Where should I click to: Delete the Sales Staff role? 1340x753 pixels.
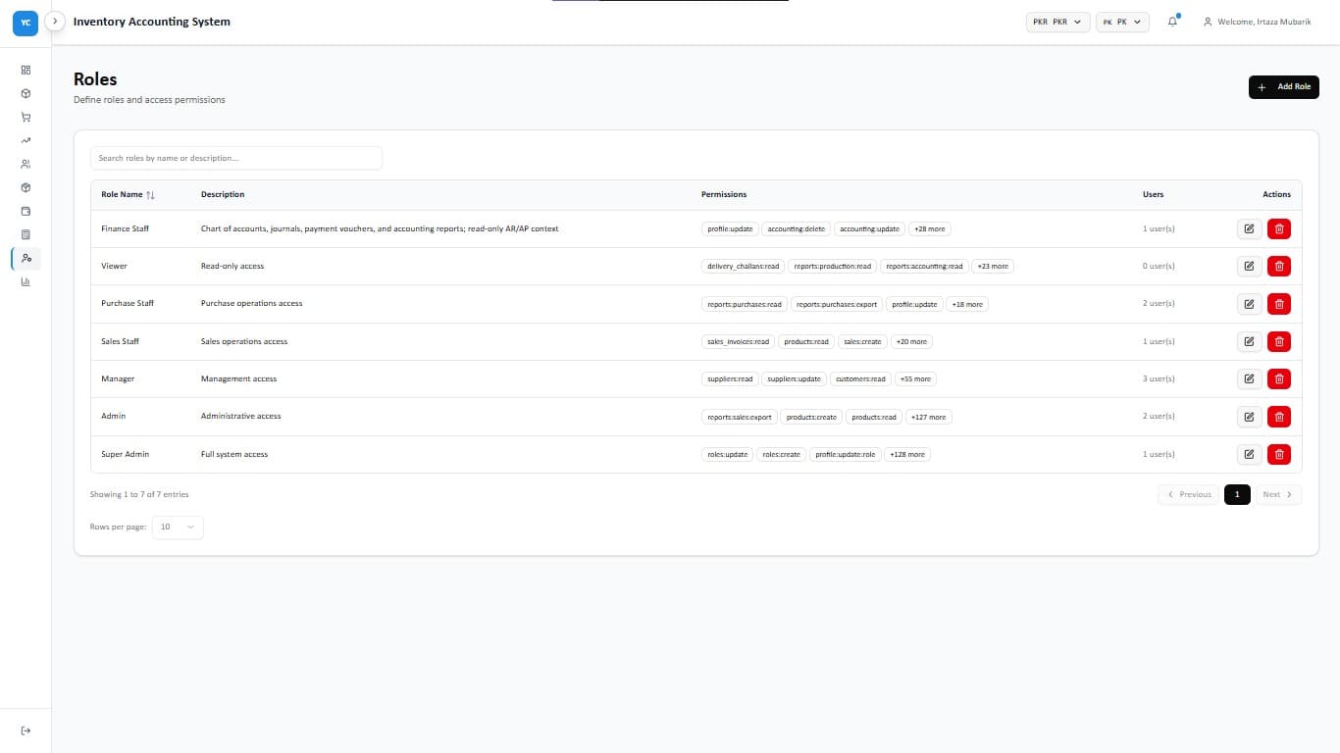click(x=1279, y=341)
